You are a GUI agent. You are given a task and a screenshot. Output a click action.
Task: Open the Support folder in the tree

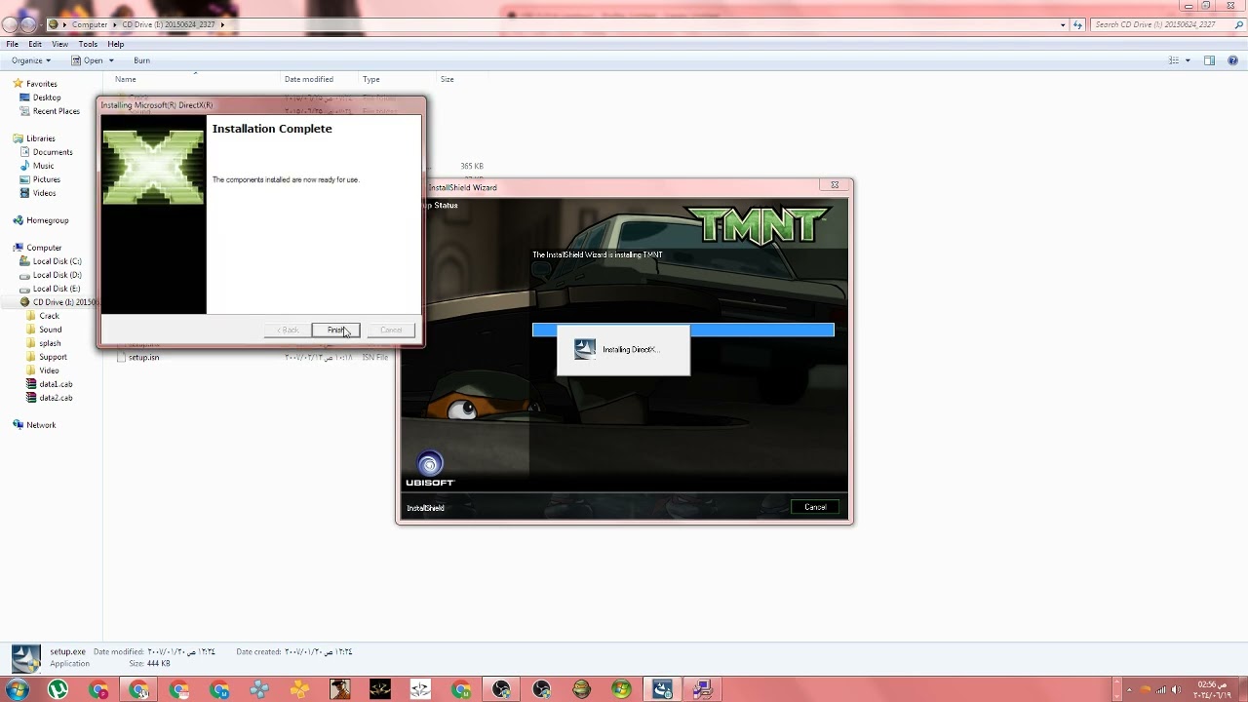coord(53,357)
